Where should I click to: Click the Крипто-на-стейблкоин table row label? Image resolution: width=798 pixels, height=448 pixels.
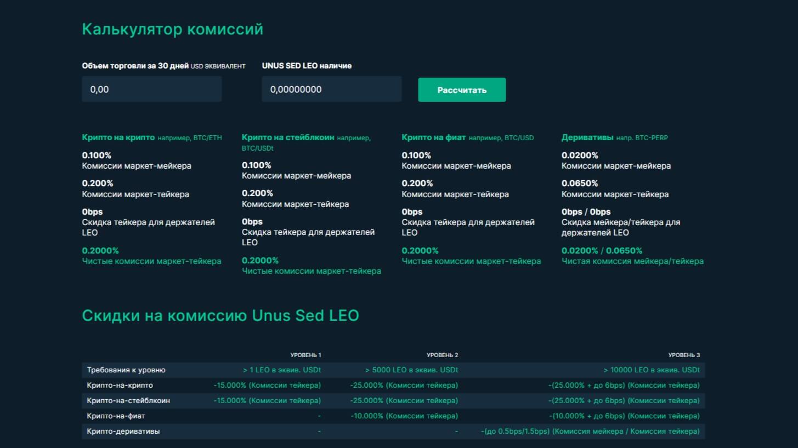128,401
